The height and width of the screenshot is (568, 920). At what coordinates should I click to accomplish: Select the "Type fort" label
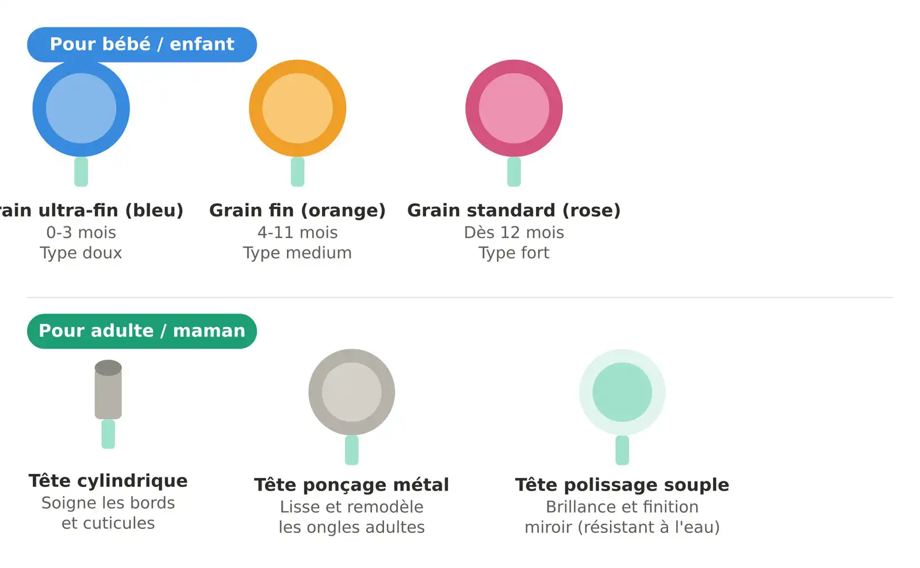click(x=514, y=253)
